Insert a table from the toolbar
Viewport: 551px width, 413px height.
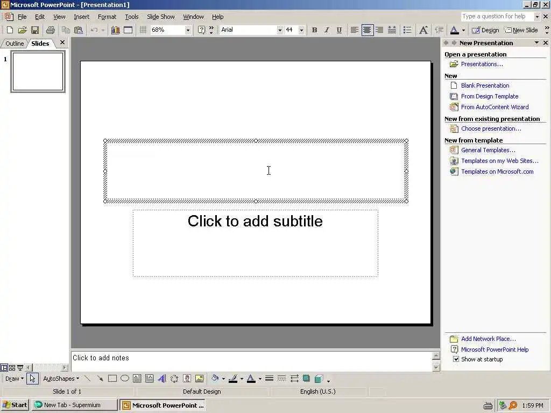pos(128,30)
